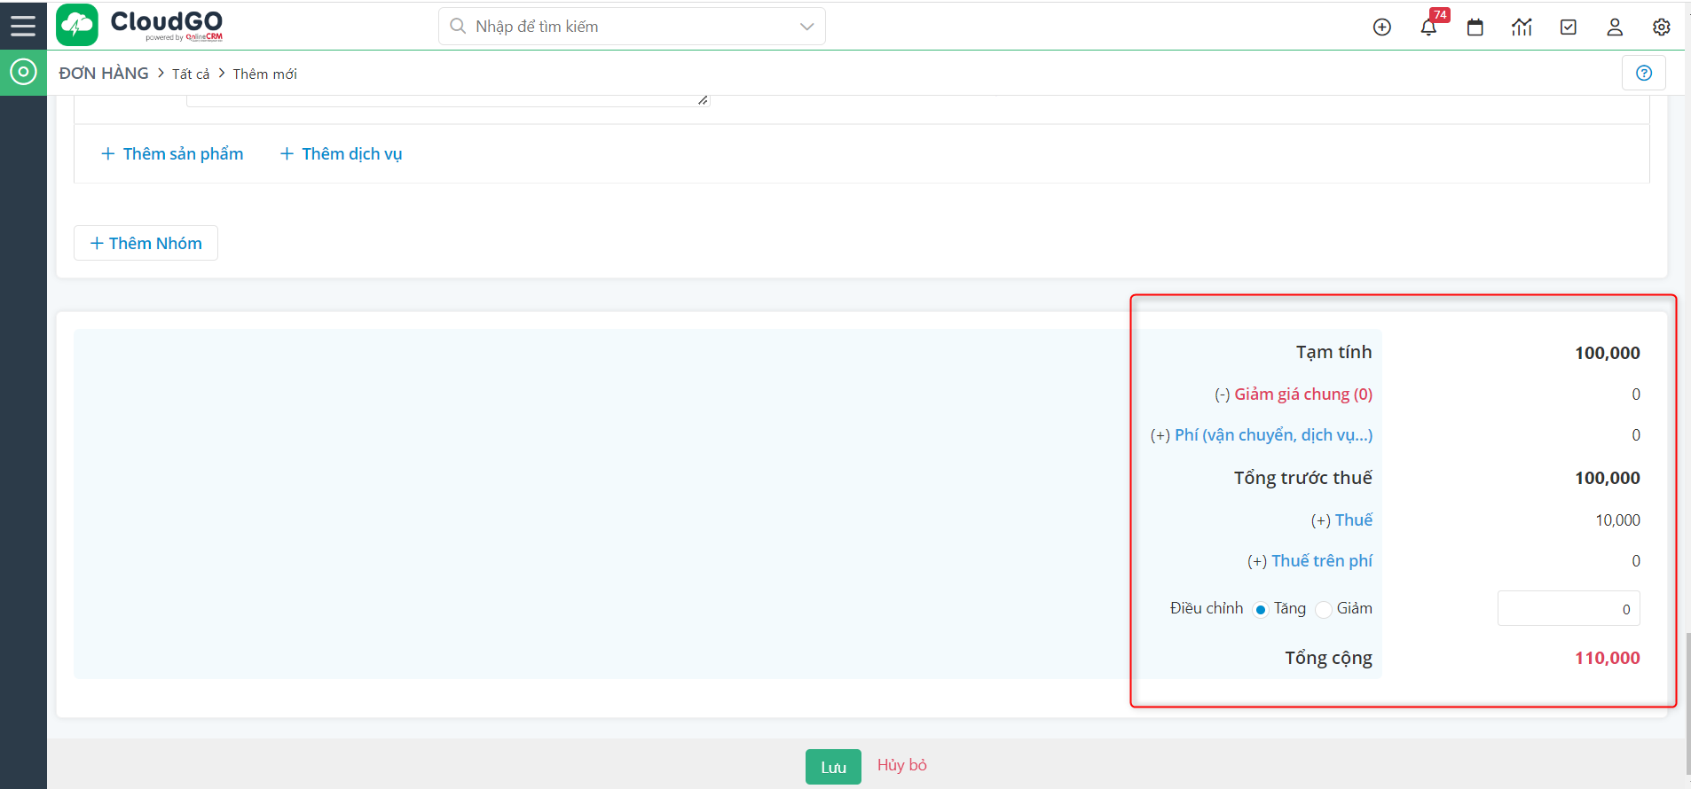Click the page vertical scrollbar

click(1687, 702)
